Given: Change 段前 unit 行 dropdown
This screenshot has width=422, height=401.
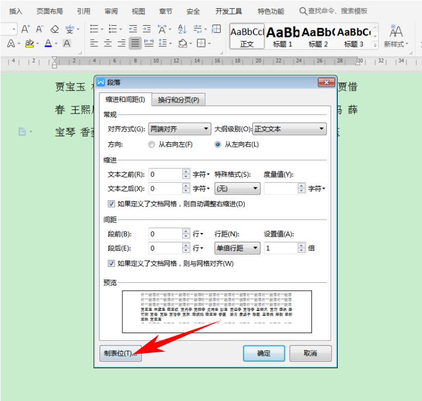Looking at the screenshot, I should click(198, 234).
